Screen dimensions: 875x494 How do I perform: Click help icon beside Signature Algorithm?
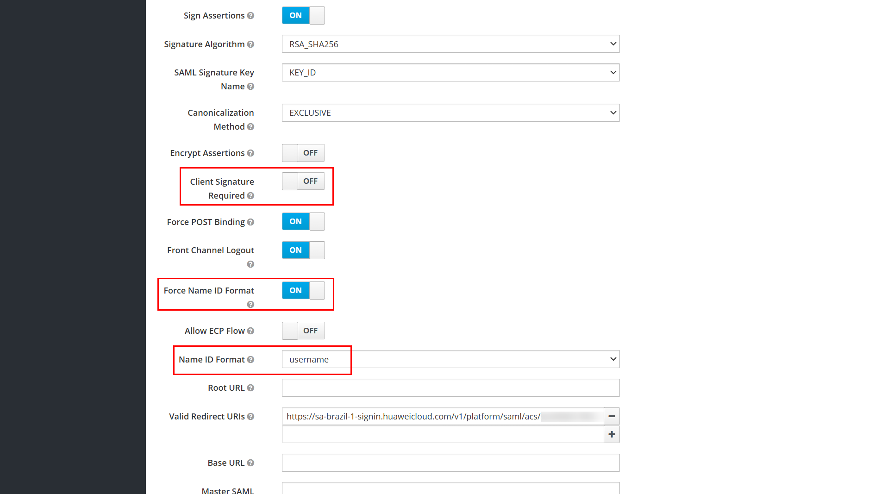(x=250, y=44)
